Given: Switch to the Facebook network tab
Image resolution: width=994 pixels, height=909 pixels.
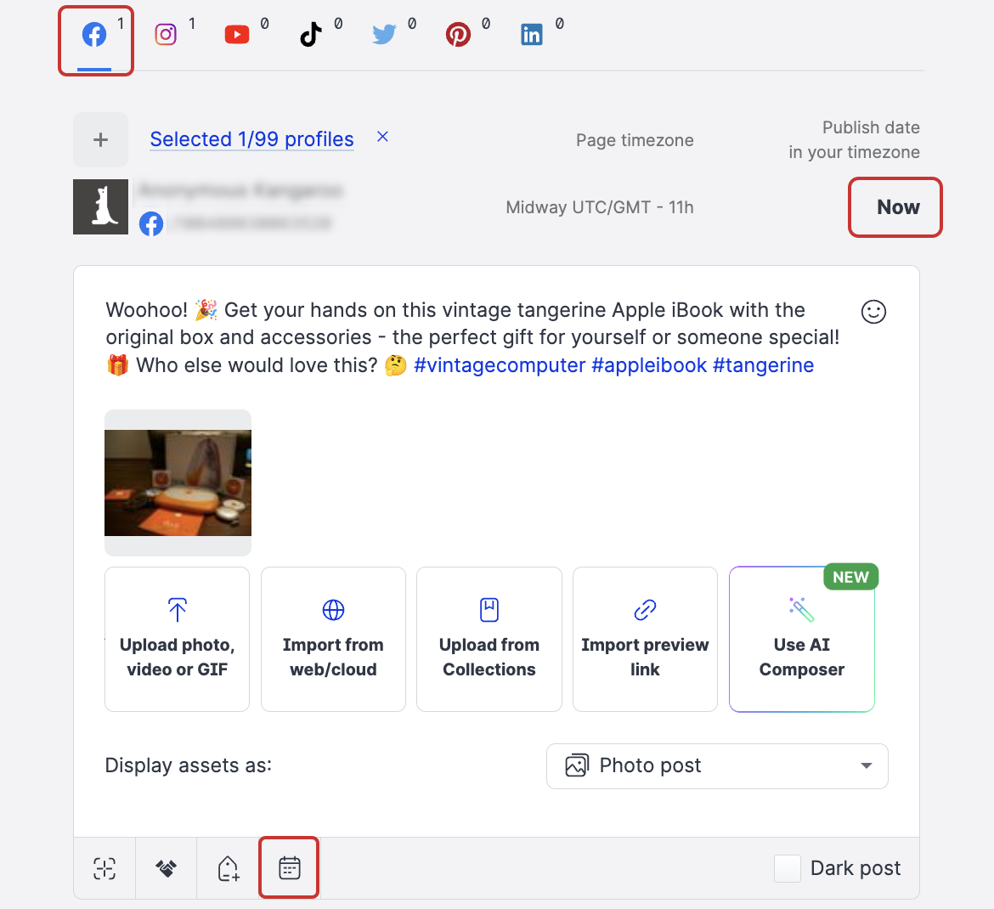Looking at the screenshot, I should click(94, 36).
